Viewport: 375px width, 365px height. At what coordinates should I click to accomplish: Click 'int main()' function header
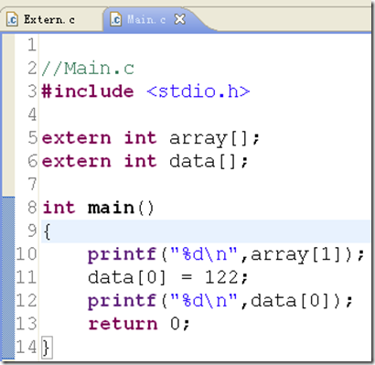pyautogui.click(x=98, y=208)
